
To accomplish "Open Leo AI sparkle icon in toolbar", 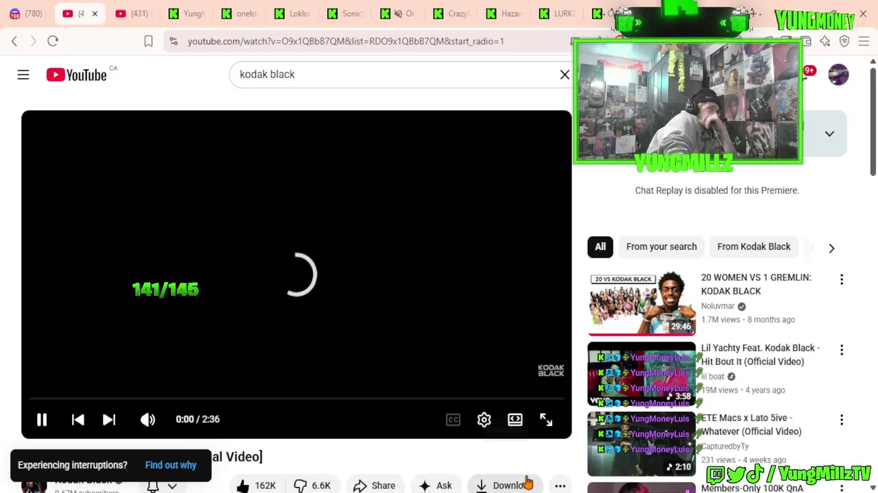I will tap(824, 41).
